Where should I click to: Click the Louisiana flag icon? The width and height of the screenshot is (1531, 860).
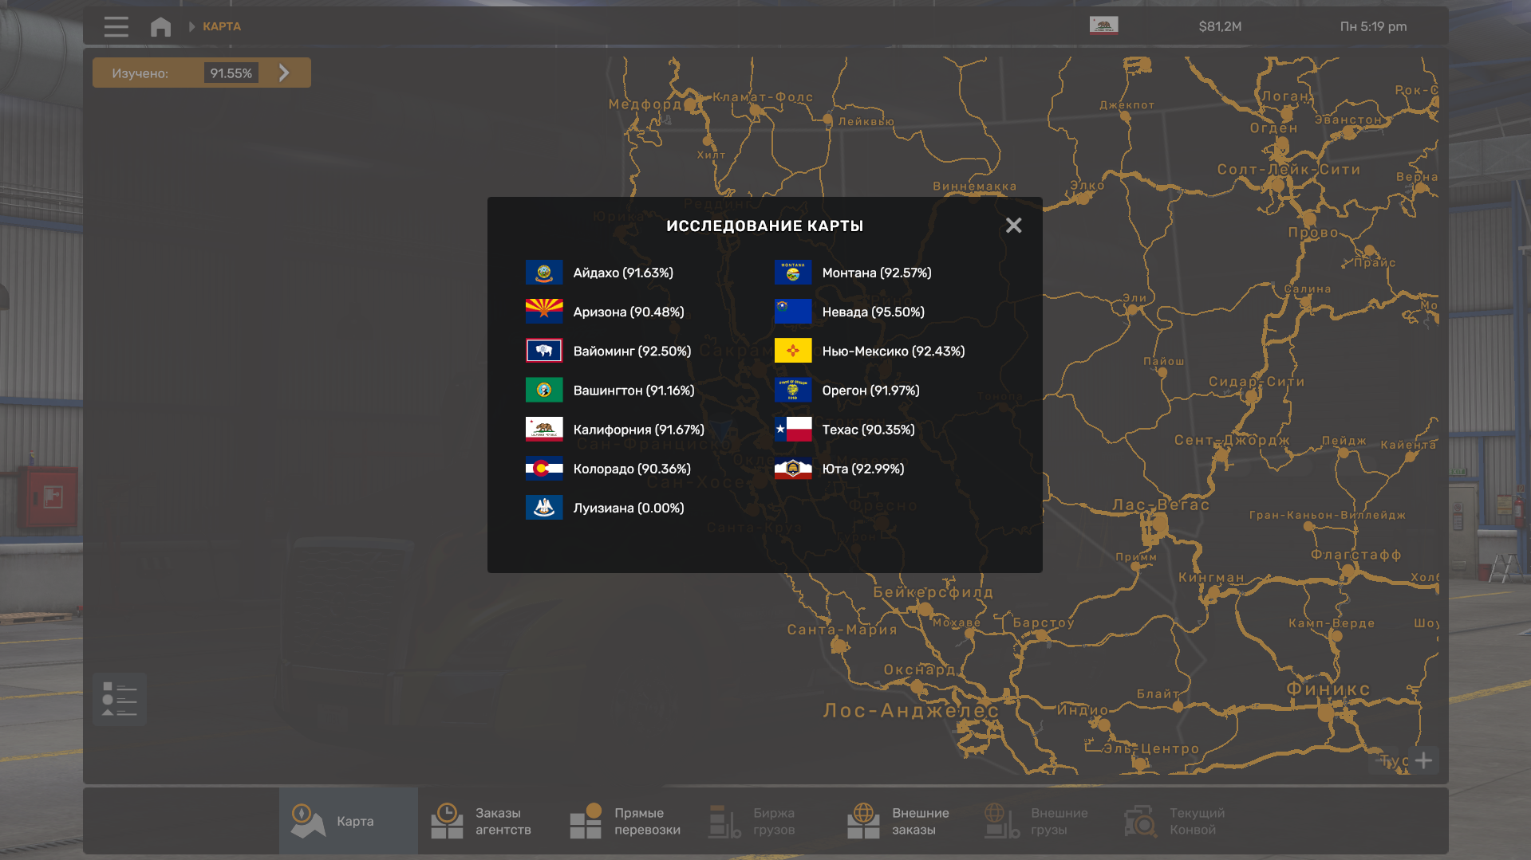[x=544, y=508]
